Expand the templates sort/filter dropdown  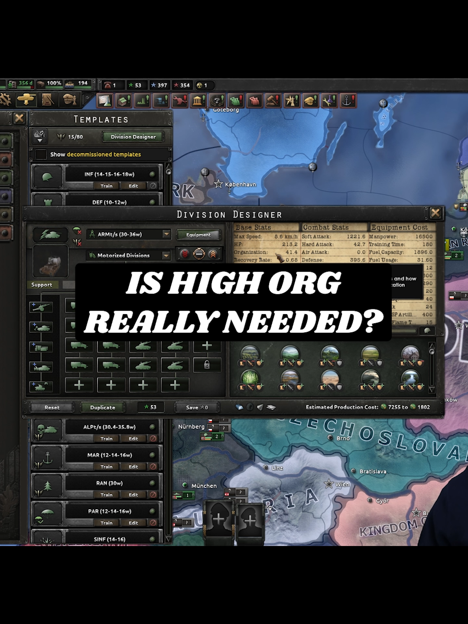tap(39, 136)
